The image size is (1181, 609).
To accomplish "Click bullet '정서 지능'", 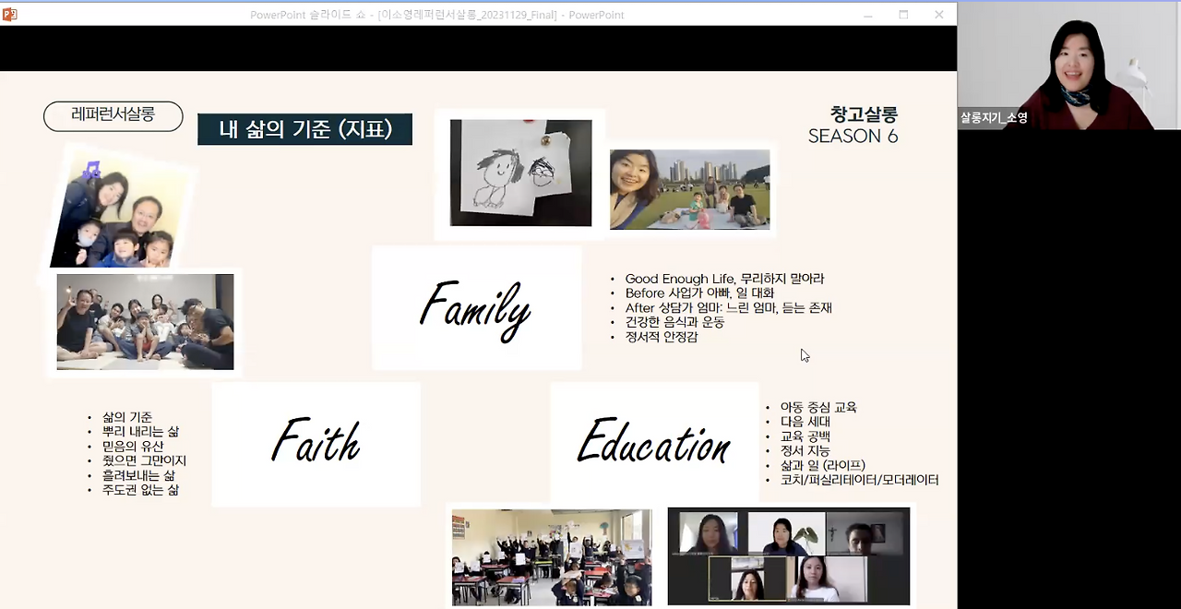I will (x=805, y=451).
